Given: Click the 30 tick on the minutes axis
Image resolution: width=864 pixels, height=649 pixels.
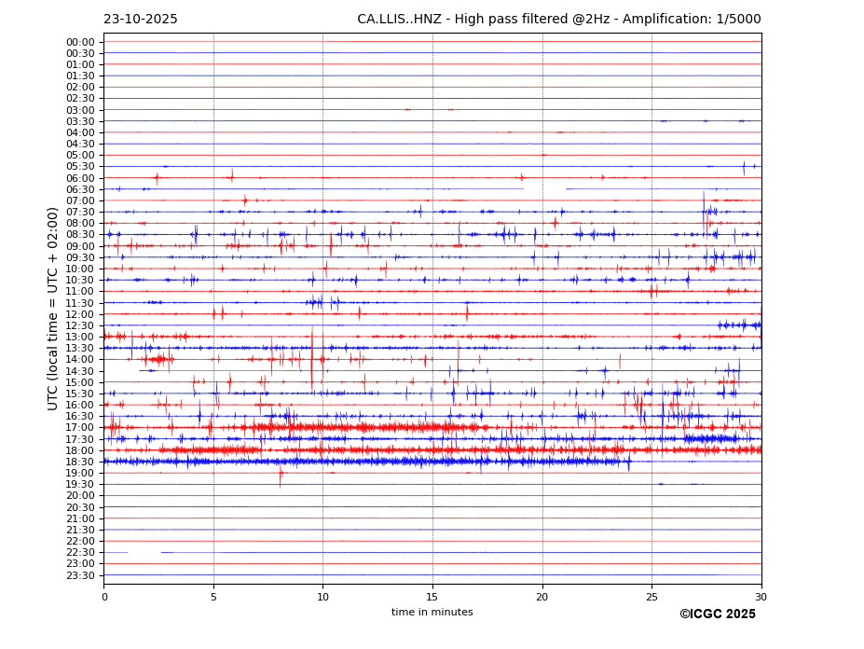Looking at the screenshot, I should pyautogui.click(x=761, y=597).
